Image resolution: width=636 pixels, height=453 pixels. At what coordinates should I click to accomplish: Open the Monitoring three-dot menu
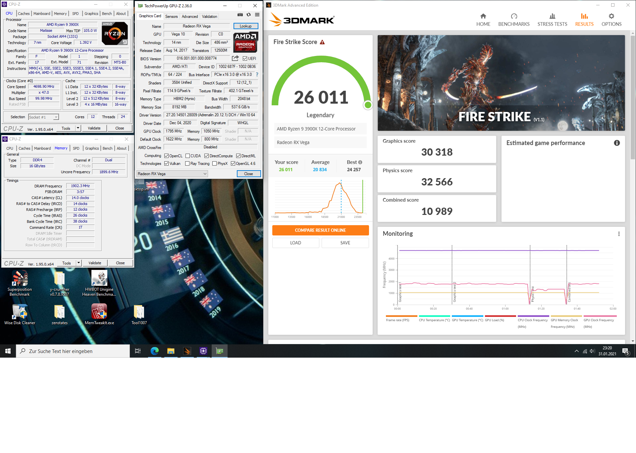pyautogui.click(x=619, y=234)
